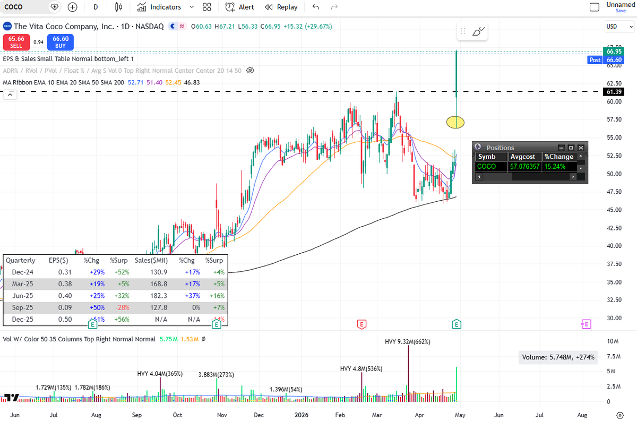Close the Positions window
The image size is (637, 421).
581,148
